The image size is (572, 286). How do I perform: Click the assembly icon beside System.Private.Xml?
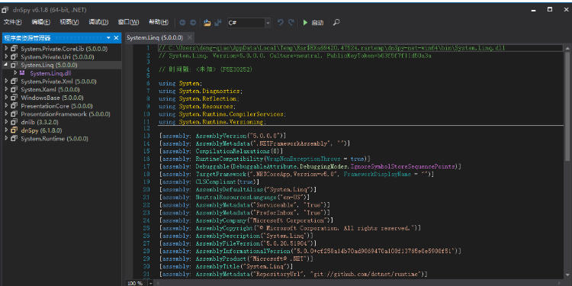14,82
